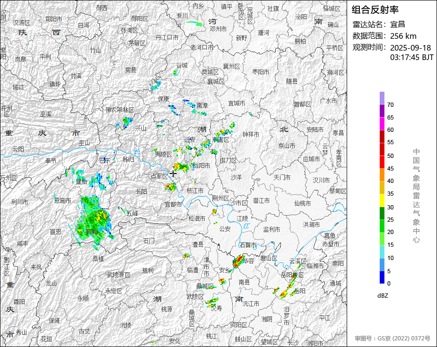Click the 松滋市 map label
The width and height of the screenshot is (437, 347).
[197, 218]
